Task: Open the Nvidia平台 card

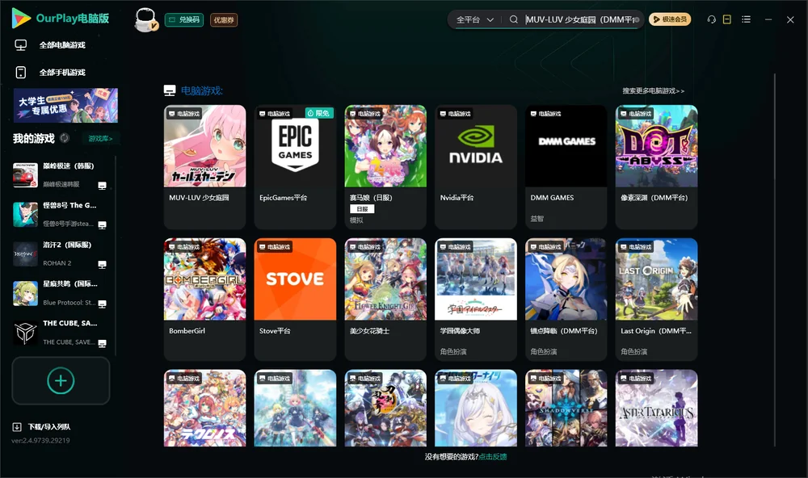Action: (476, 167)
